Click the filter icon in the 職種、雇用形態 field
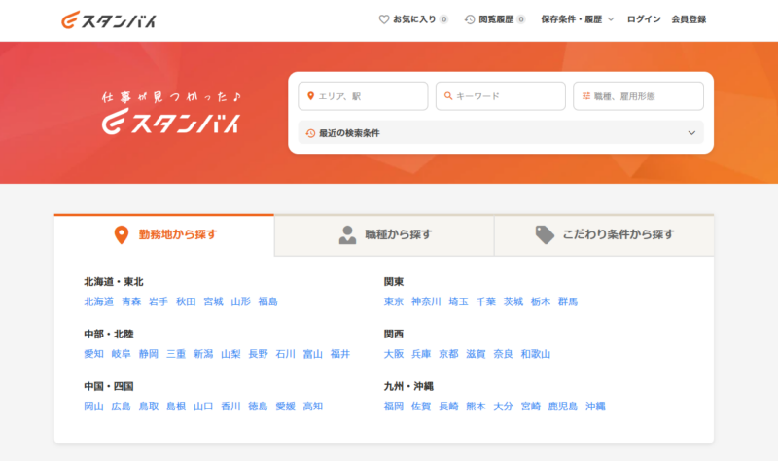 (586, 95)
